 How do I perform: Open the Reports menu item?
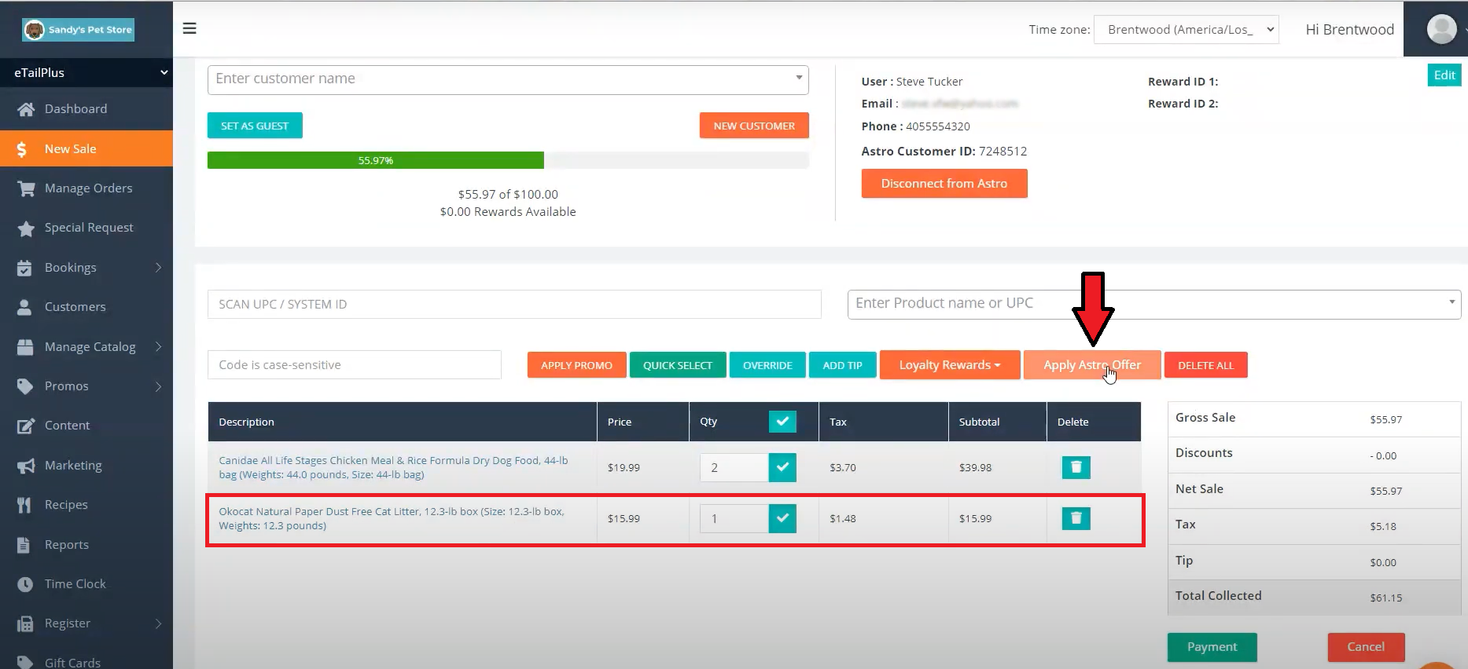[x=66, y=545]
